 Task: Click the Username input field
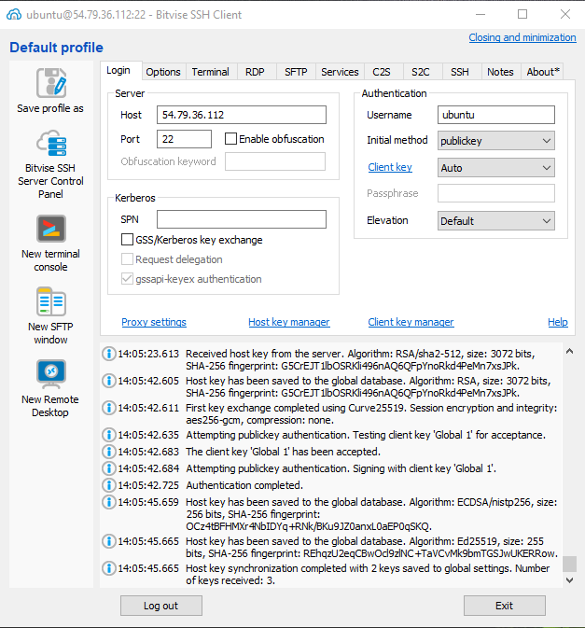[496, 115]
